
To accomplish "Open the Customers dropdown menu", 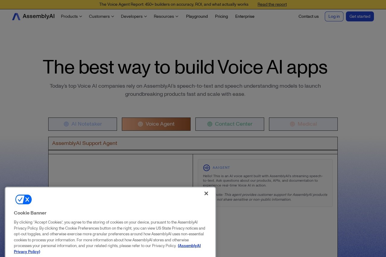I will click(101, 17).
